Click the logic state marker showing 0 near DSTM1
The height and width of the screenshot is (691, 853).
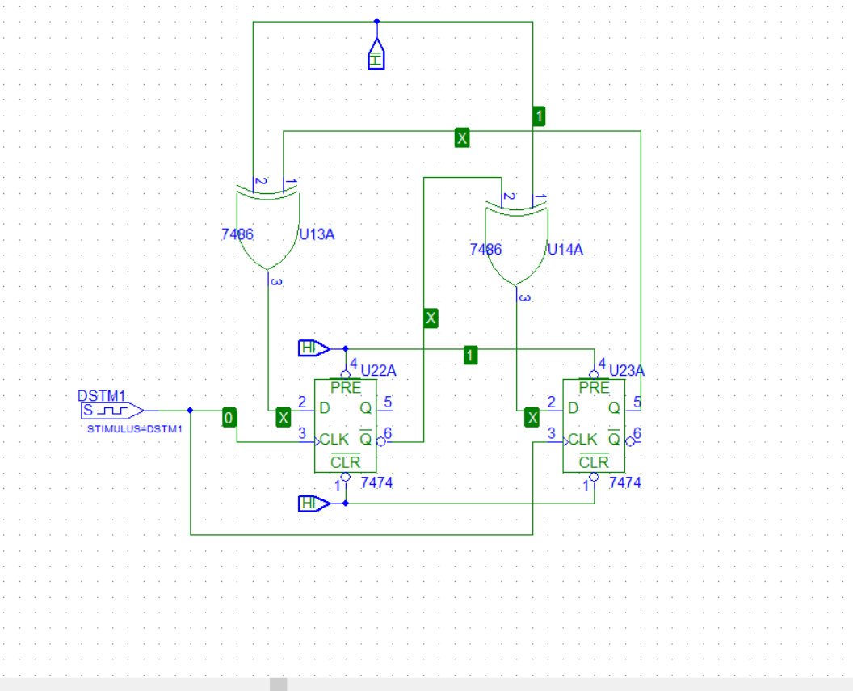[229, 417]
